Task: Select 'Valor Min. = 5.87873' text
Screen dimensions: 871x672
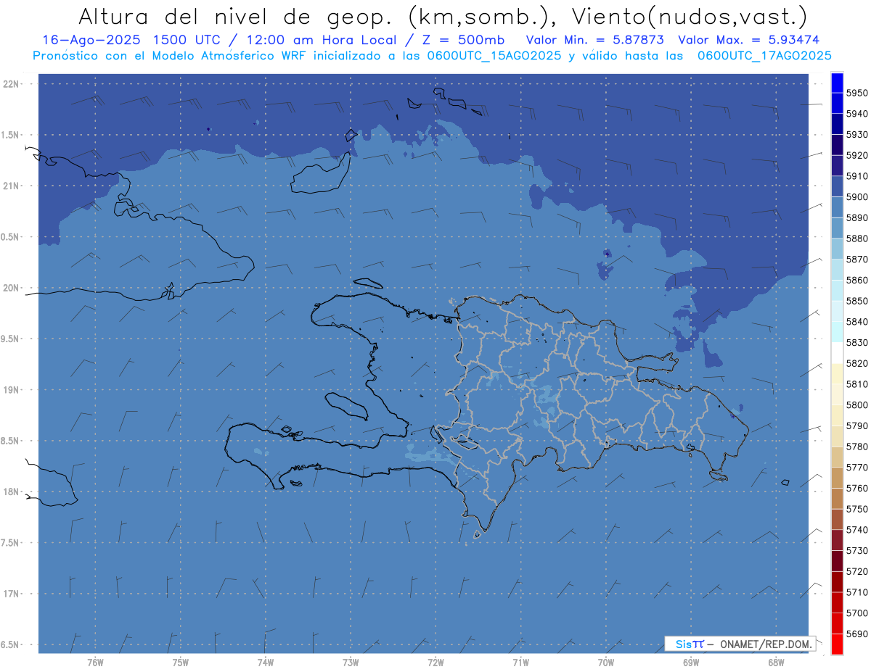Action: (594, 40)
